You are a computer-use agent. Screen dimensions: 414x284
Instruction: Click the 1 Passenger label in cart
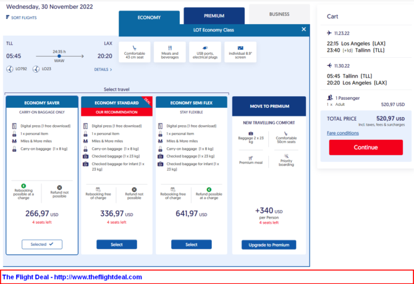pyautogui.click(x=347, y=98)
